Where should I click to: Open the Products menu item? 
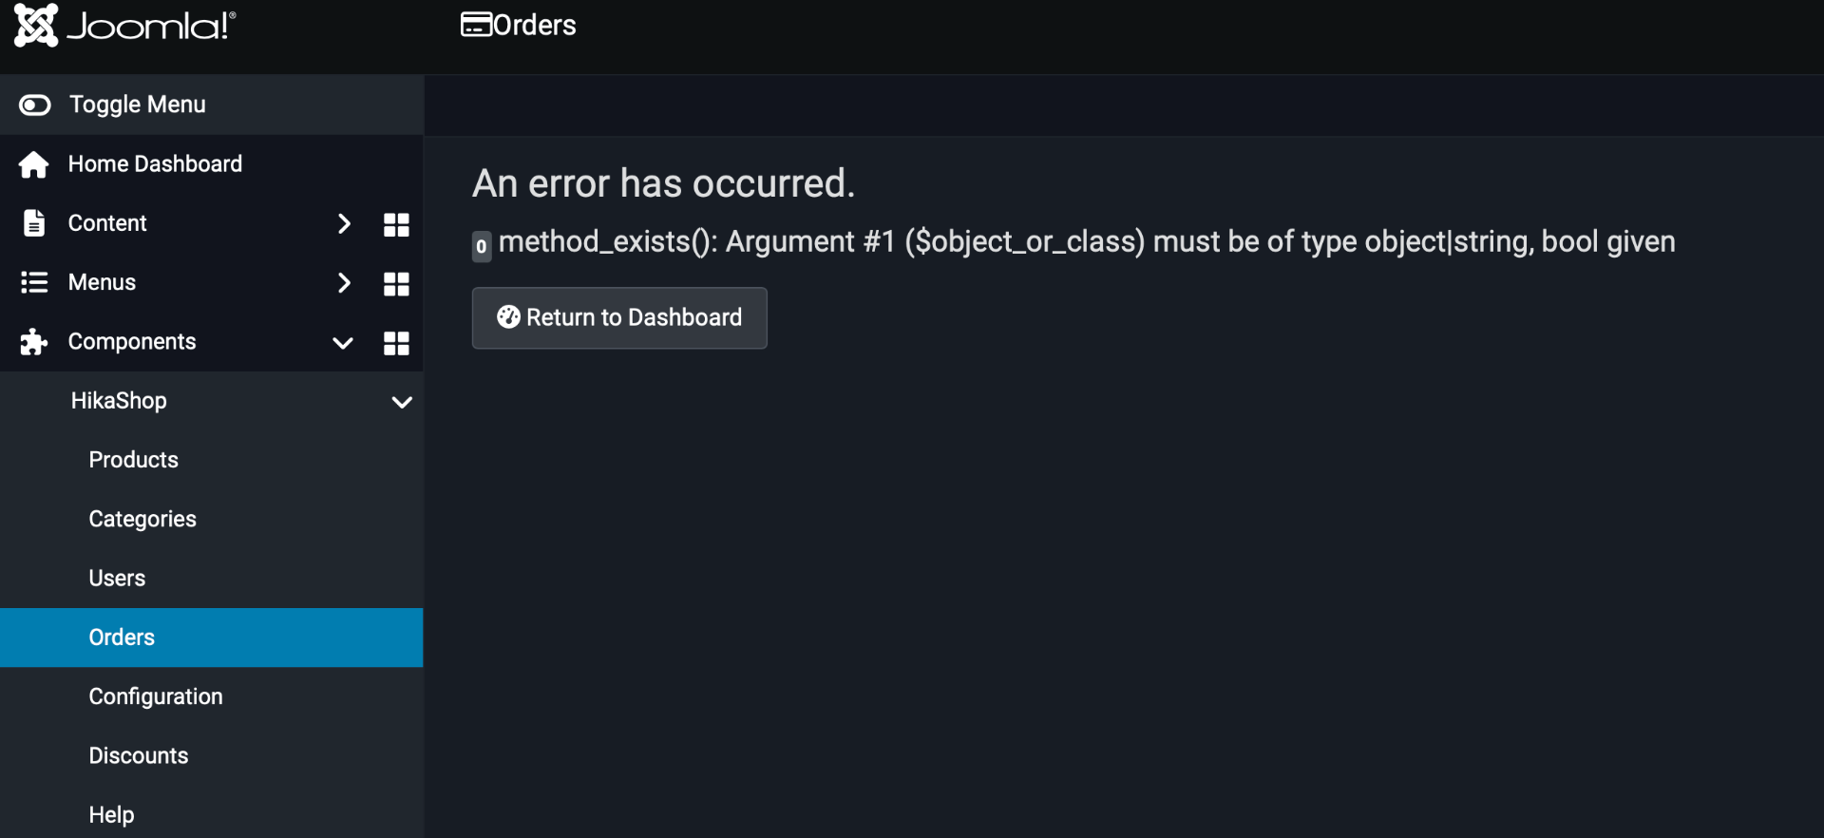coord(134,460)
